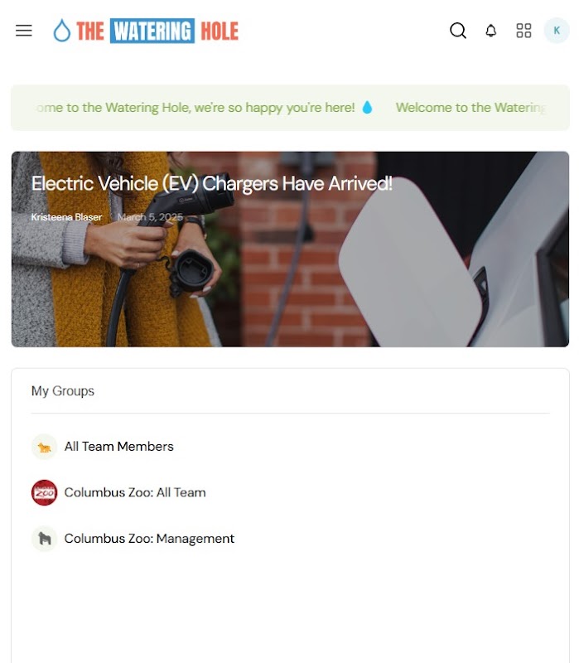The height and width of the screenshot is (663, 579).
Task: Click the March 5, 2025 article date
Action: [x=150, y=217]
